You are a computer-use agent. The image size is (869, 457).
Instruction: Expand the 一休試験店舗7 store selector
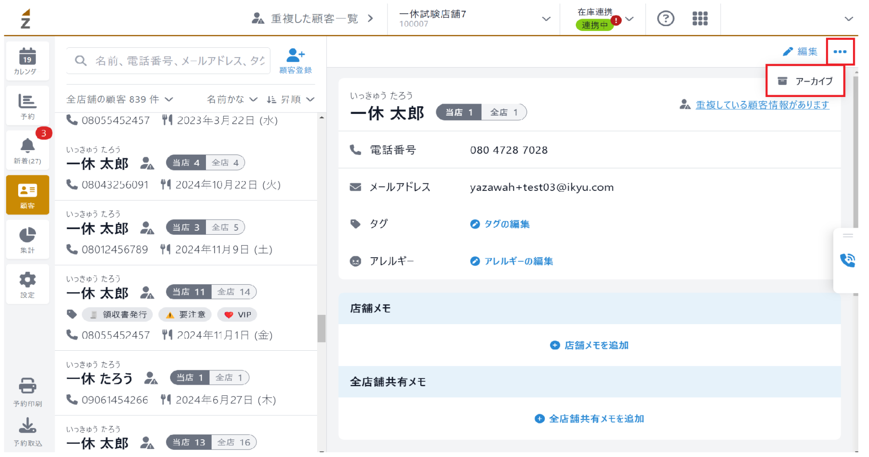[474, 19]
